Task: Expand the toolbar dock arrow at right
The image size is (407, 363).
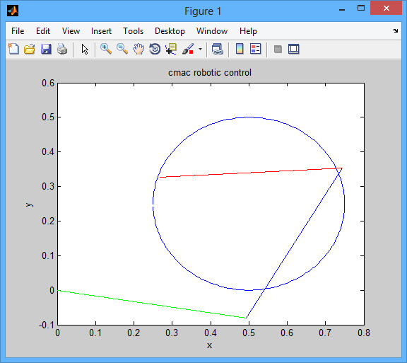Action: point(395,30)
